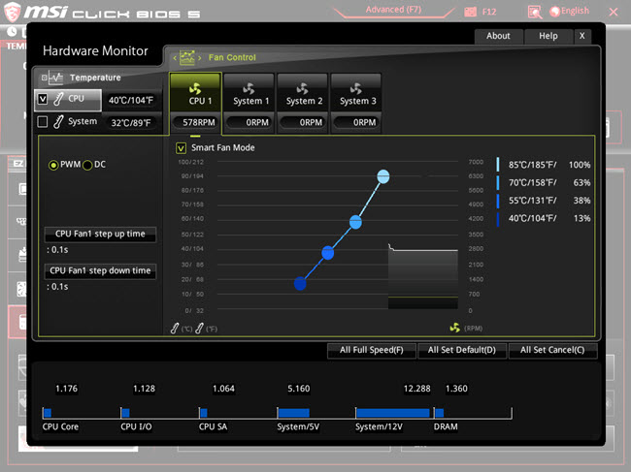Select the System 3 fan icon
Image resolution: width=631 pixels, height=472 pixels.
tap(356, 87)
